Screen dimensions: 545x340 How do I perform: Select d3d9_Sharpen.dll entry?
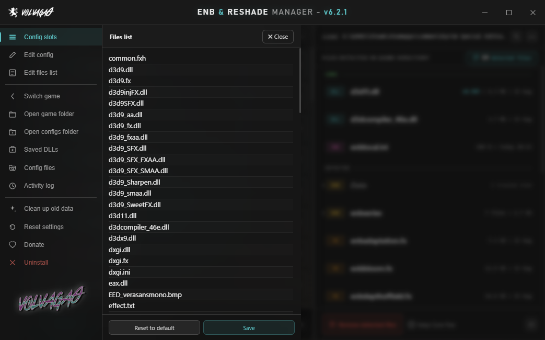pyautogui.click(x=201, y=182)
